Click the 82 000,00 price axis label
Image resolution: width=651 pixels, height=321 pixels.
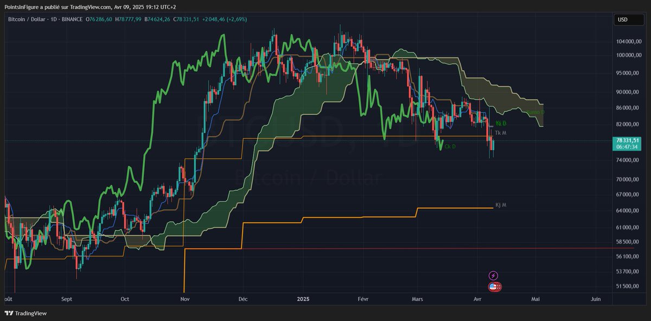[x=629, y=125]
